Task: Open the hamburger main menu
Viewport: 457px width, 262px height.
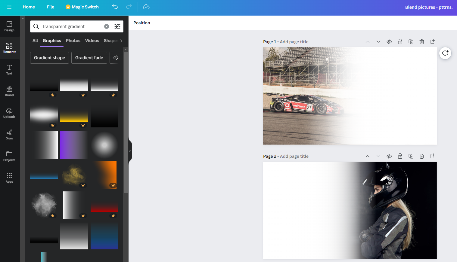Action: coord(9,7)
